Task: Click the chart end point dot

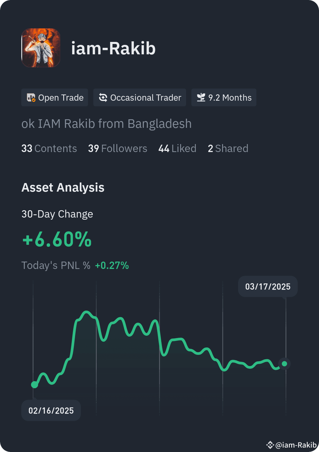Action: coord(284,364)
